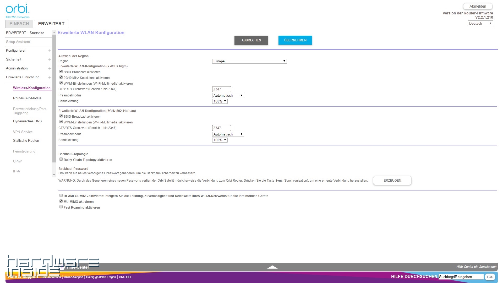The width and height of the screenshot is (503, 283).
Task: Click the ÜBERNEHMEN button
Action: pyautogui.click(x=295, y=40)
